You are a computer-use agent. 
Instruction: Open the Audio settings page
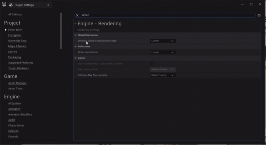(x=12, y=120)
